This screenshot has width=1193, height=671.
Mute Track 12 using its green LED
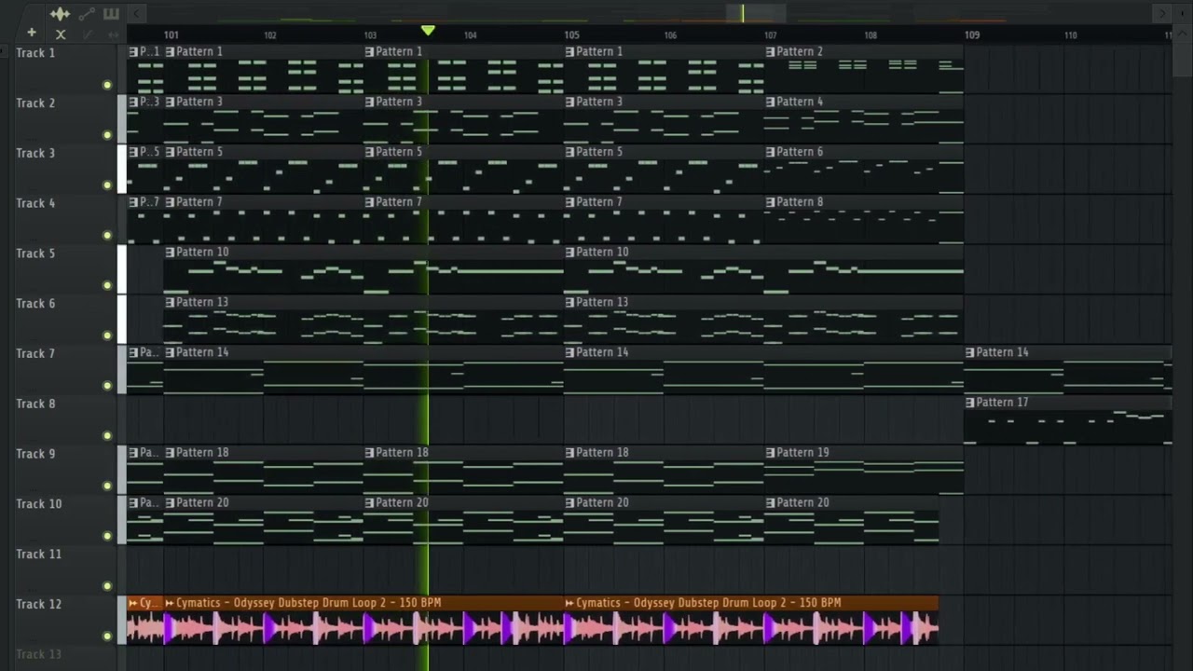107,637
